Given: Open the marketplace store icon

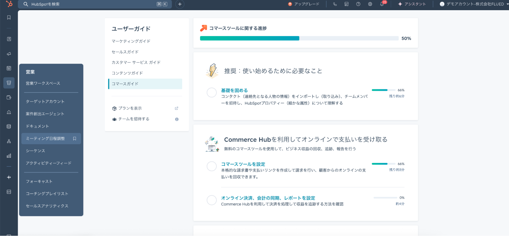Looking at the screenshot, I should [347, 4].
